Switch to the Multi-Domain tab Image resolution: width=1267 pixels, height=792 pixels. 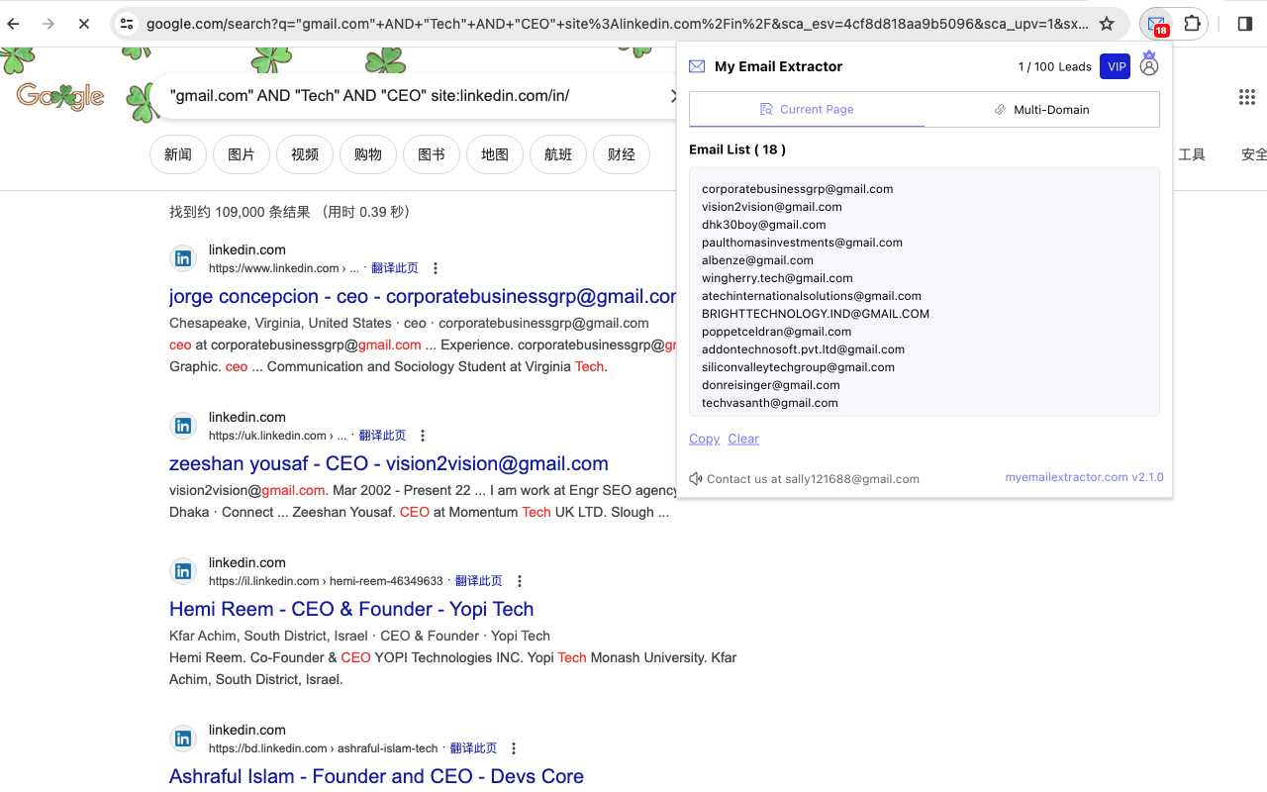1041,109
